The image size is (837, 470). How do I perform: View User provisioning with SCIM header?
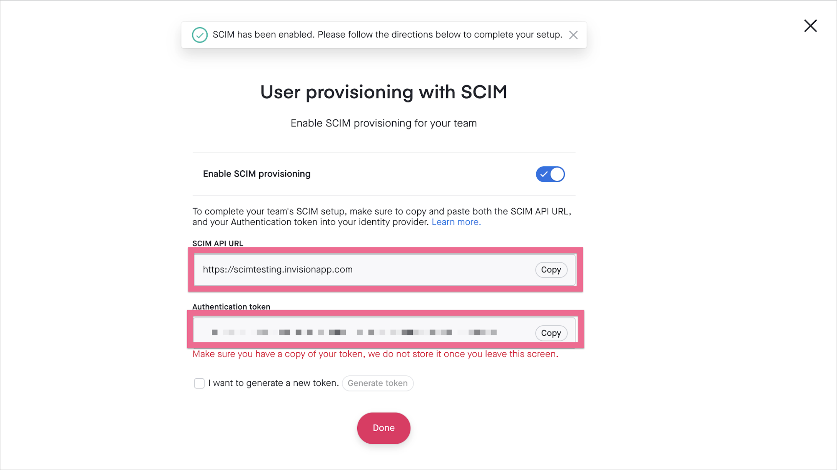(384, 91)
